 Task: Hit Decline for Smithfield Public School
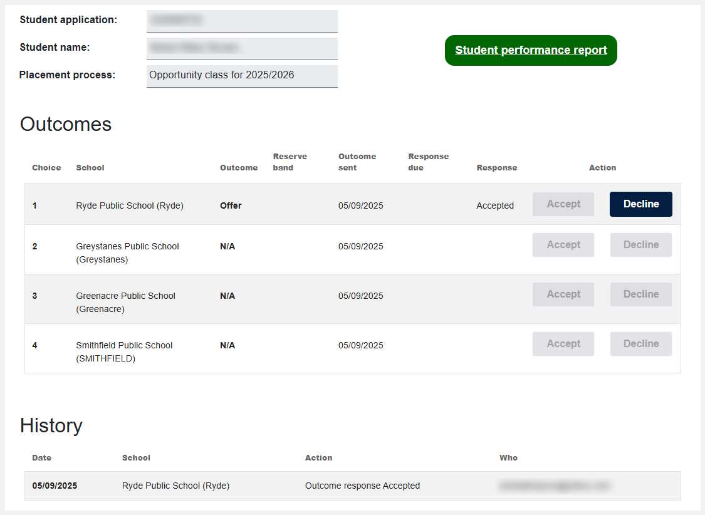click(640, 344)
